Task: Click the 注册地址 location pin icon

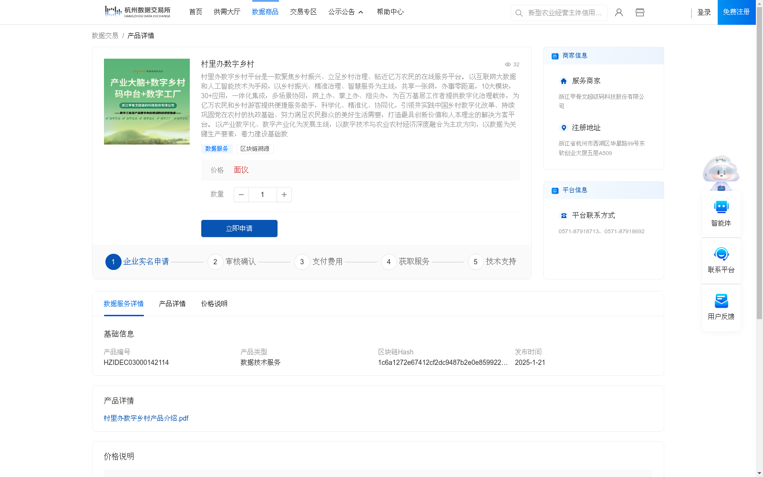Action: [564, 128]
